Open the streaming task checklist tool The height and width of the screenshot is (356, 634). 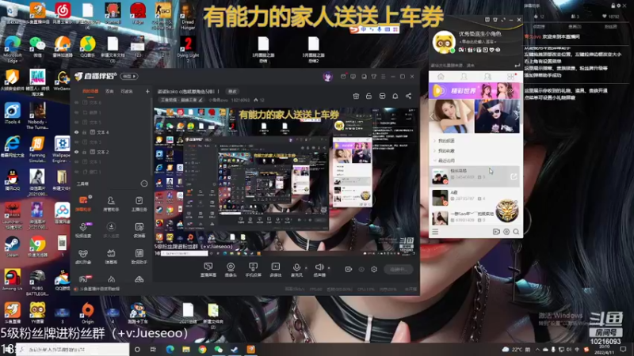click(x=139, y=203)
